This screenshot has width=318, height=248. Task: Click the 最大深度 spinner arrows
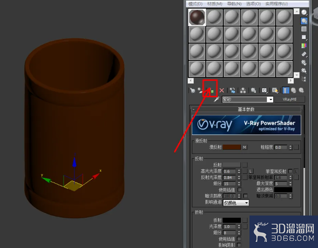click(291, 184)
